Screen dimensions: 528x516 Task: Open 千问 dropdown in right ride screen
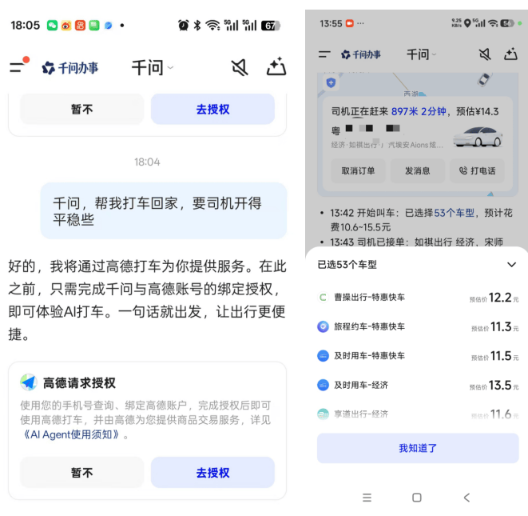[421, 54]
